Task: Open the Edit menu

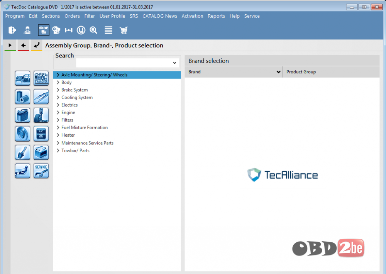Action: [x=33, y=16]
